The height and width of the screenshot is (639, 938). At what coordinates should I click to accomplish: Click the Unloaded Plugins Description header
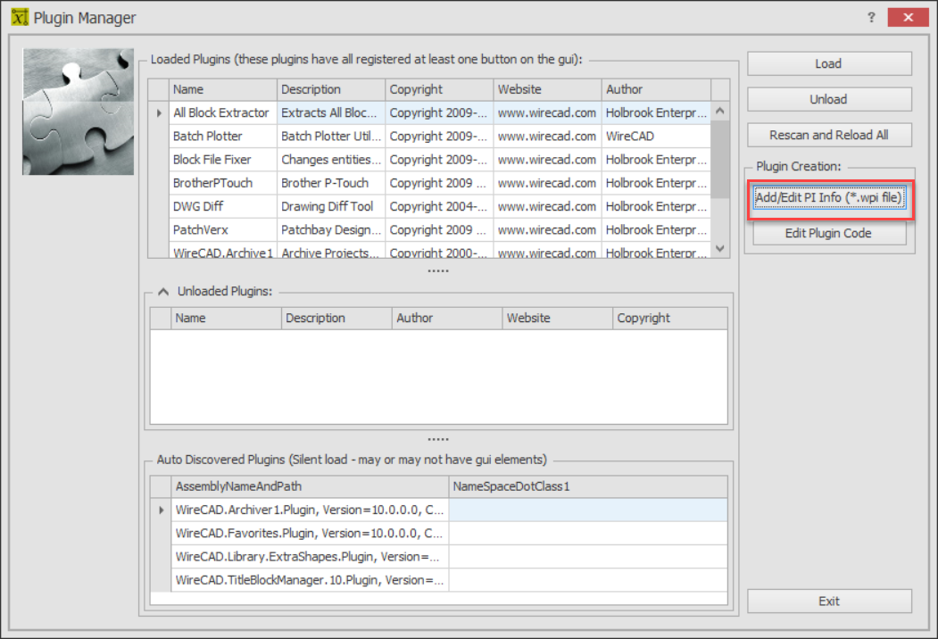(336, 319)
